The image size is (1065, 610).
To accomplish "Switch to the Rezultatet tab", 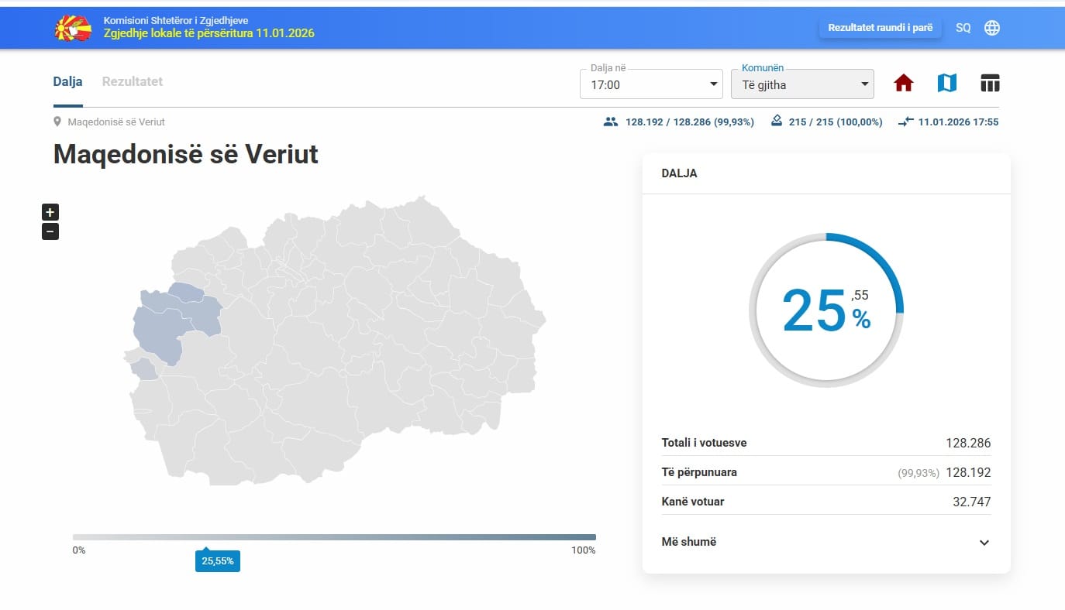I will 132,81.
